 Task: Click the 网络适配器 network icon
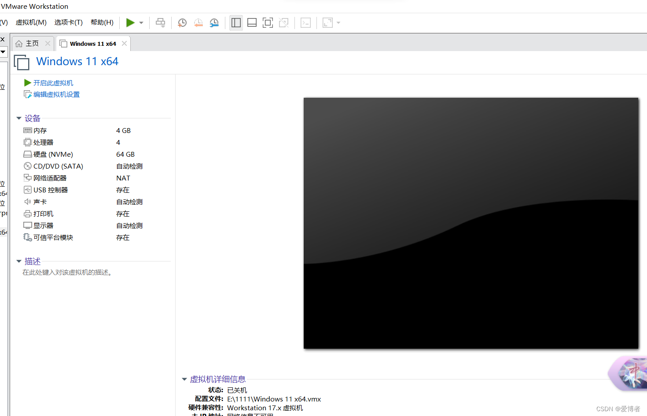coord(28,178)
